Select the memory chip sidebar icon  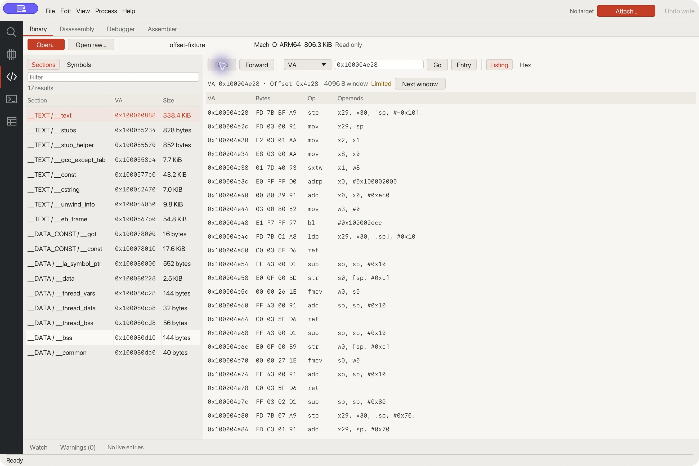click(11, 54)
